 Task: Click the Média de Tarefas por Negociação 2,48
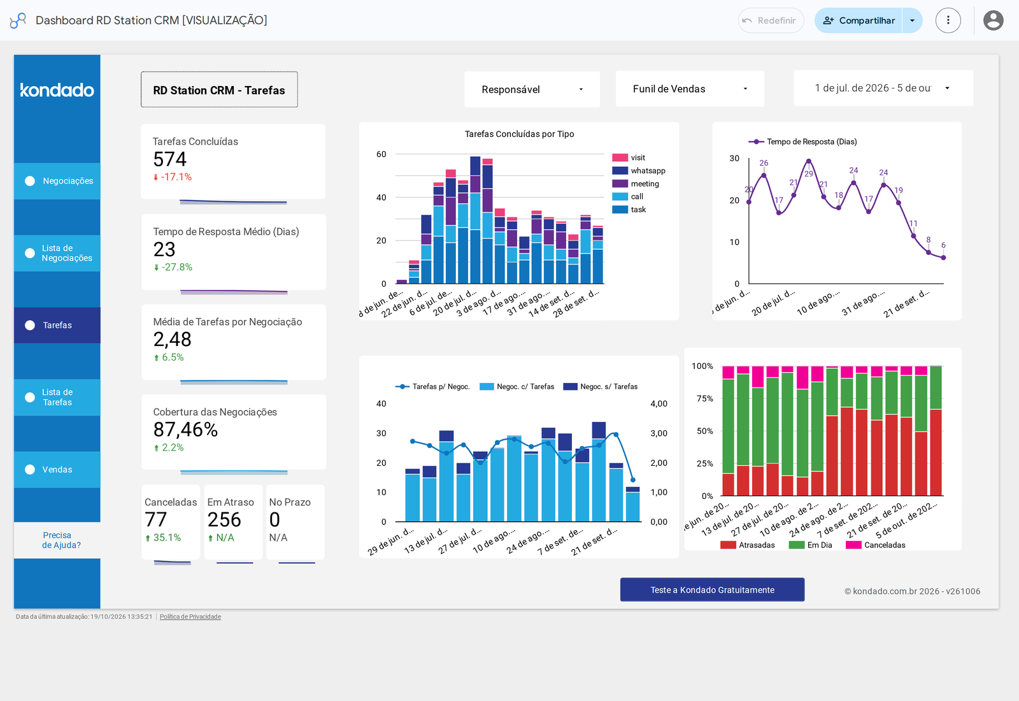coord(234,342)
